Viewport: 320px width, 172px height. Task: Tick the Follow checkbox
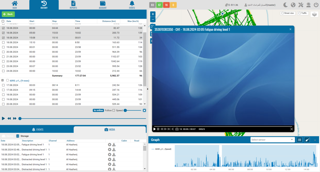coord(114,111)
